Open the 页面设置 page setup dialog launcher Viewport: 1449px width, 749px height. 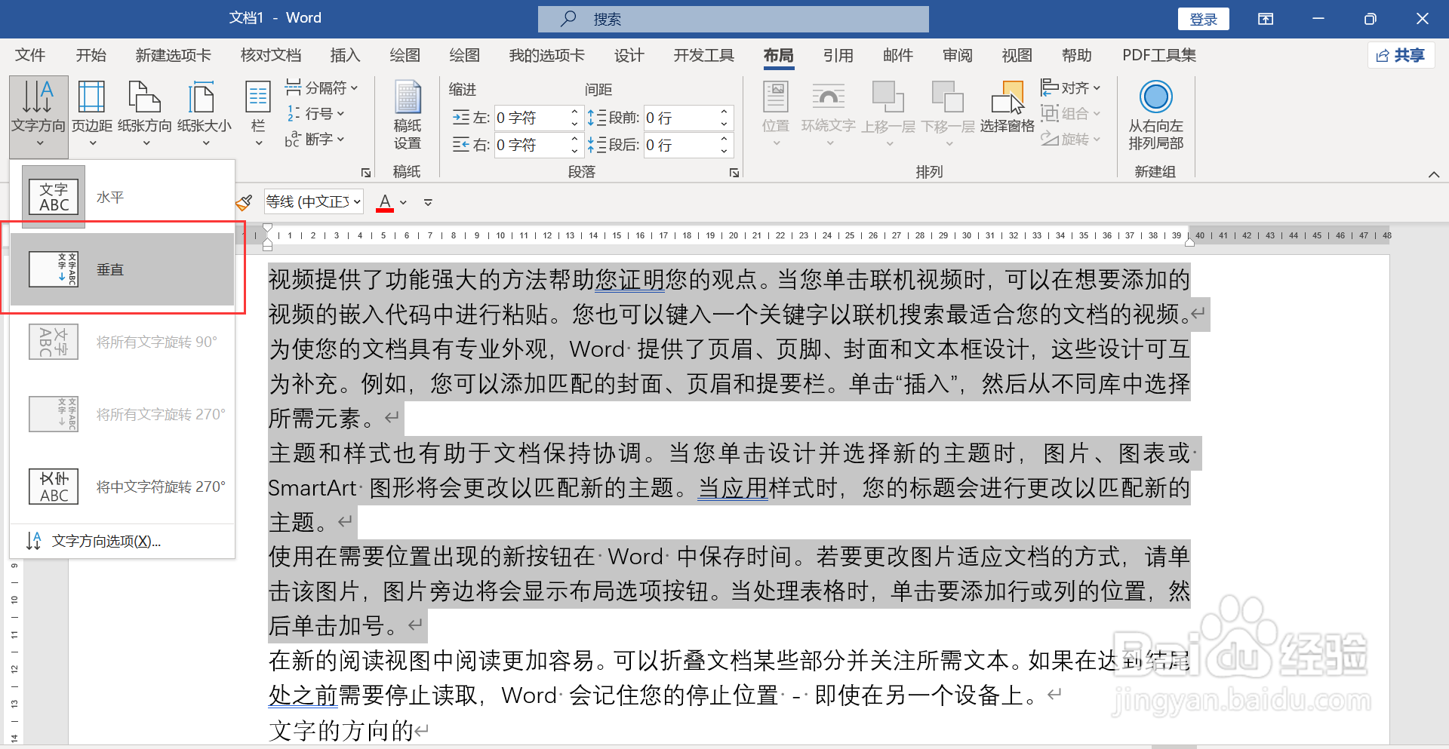366,173
